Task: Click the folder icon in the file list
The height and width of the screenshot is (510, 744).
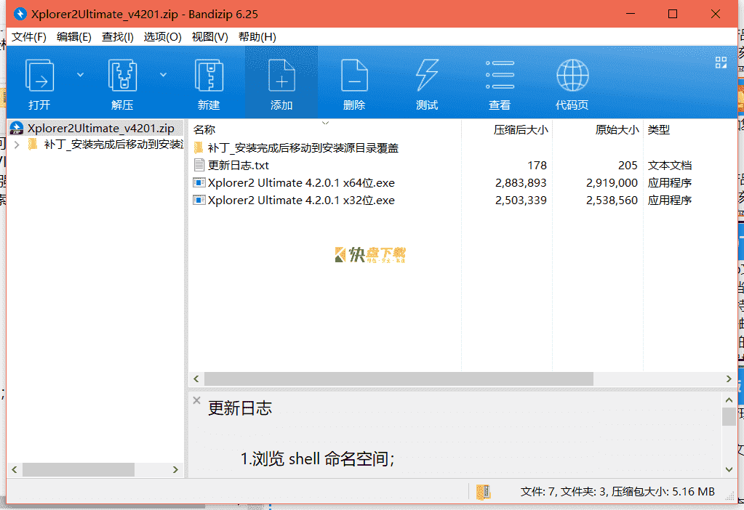Action: click(199, 147)
